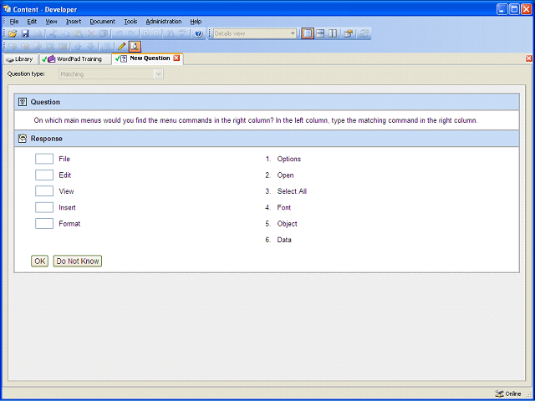
Task: Click the Undo arrow icon
Action: [119, 33]
